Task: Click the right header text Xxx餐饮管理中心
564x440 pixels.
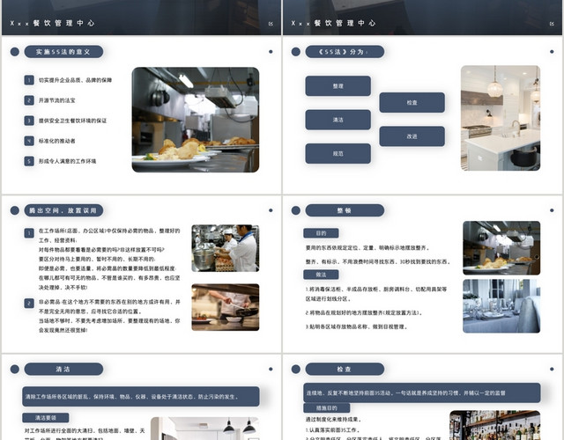Action: click(333, 24)
